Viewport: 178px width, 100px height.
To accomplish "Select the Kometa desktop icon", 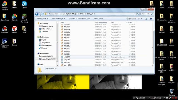I will pyautogui.click(x=15, y=17).
